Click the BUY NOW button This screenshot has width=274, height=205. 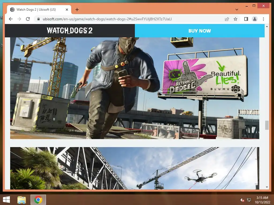[x=200, y=31]
